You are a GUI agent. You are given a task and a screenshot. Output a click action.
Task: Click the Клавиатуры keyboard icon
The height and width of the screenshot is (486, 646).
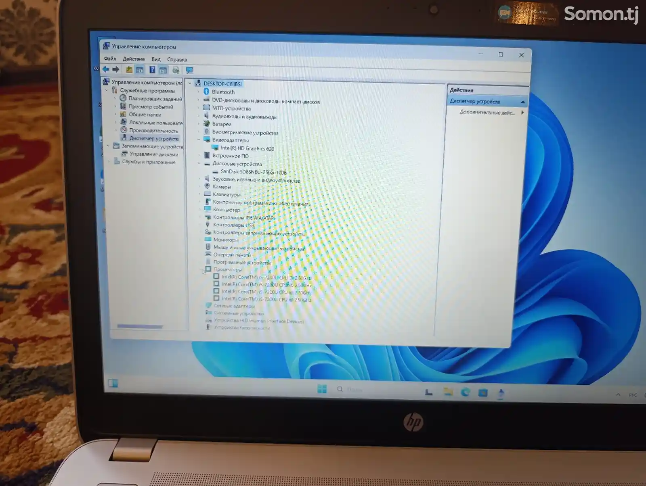pyautogui.click(x=207, y=194)
